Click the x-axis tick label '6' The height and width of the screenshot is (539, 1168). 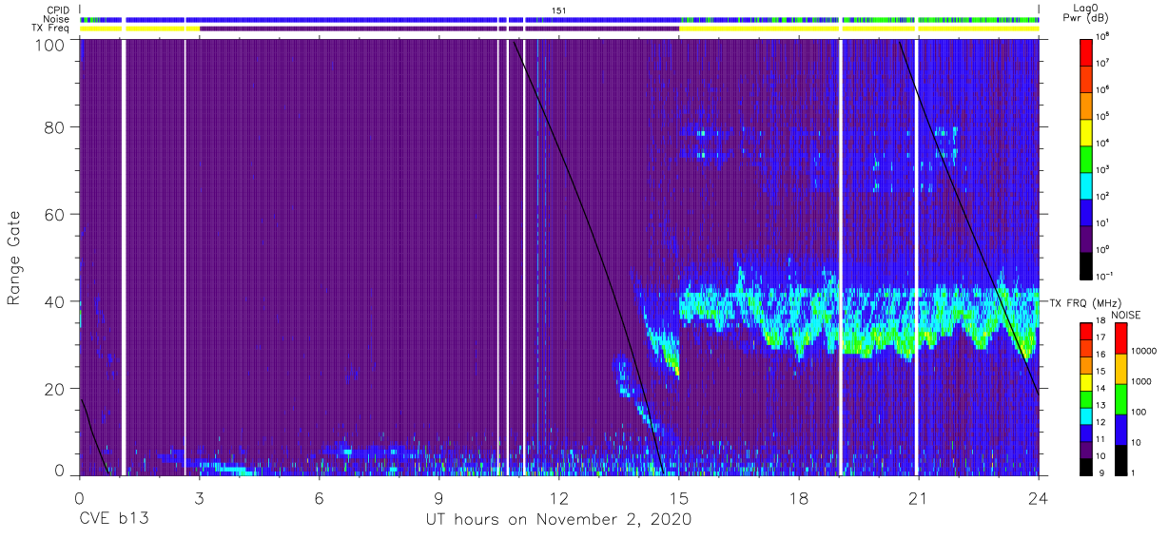coord(319,498)
